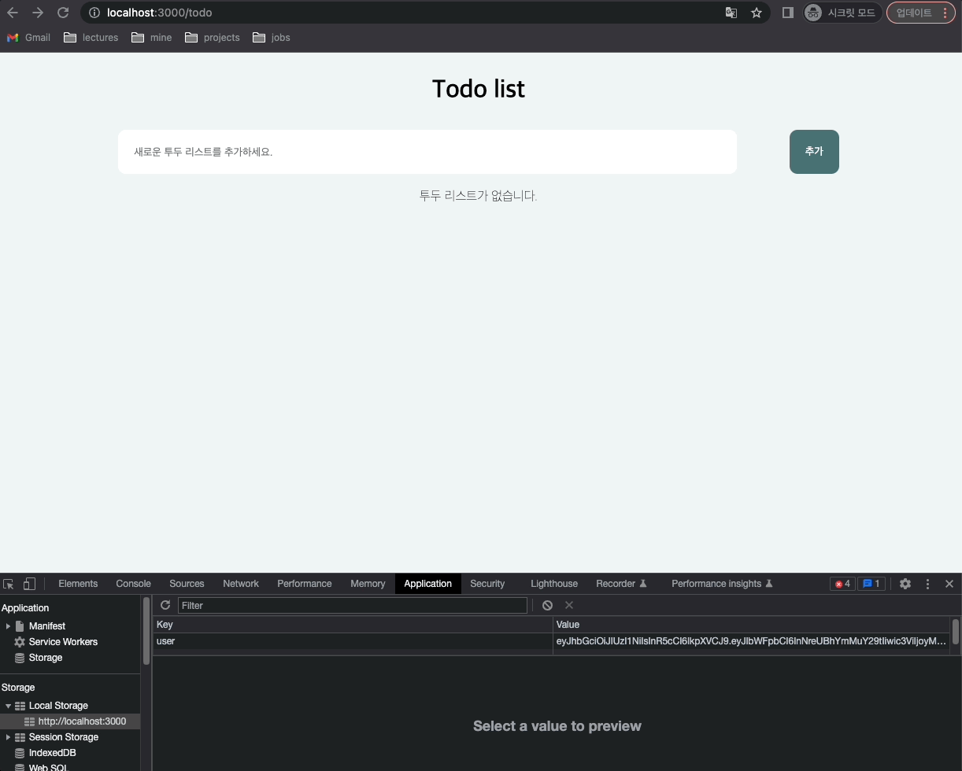Click the refresh icon above the storage table

[165, 605]
